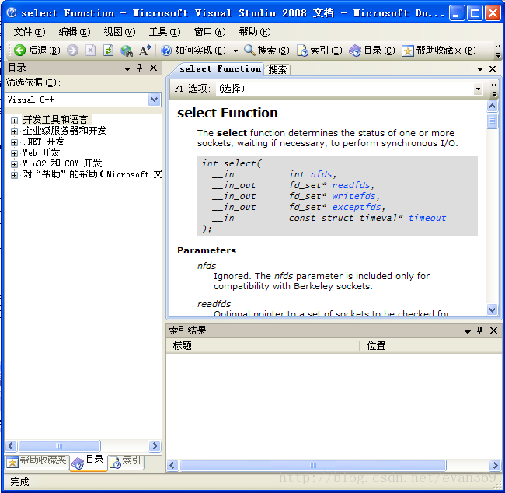Open the Tools menu (工具)
This screenshot has width=505, height=493.
(x=165, y=32)
